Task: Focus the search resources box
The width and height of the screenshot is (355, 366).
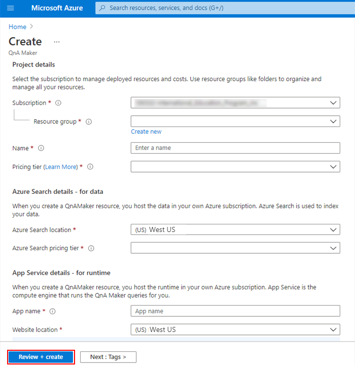Action: [x=225, y=8]
